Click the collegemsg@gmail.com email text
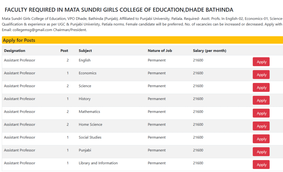The width and height of the screenshot is (283, 172). tap(32, 30)
